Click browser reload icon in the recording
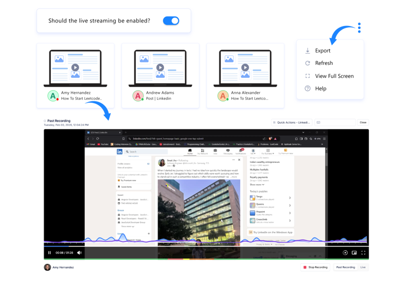The height and width of the screenshot is (288, 413). (x=98, y=139)
